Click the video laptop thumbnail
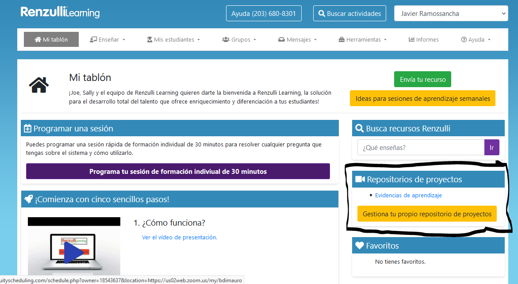Image resolution: width=518 pixels, height=284 pixels. tap(74, 246)
